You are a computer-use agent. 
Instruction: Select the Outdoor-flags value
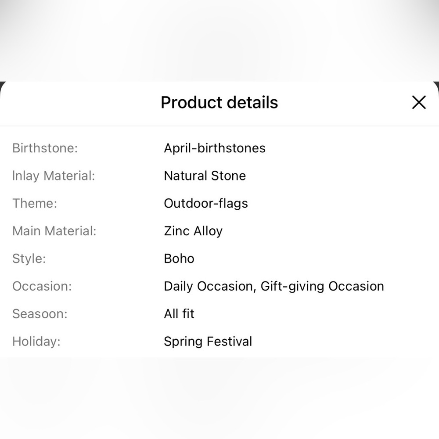(206, 203)
